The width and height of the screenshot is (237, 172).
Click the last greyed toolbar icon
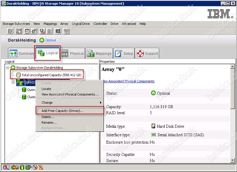(x=66, y=31)
